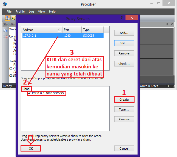Click the Work statistics icon in sidebar

(5, 30)
